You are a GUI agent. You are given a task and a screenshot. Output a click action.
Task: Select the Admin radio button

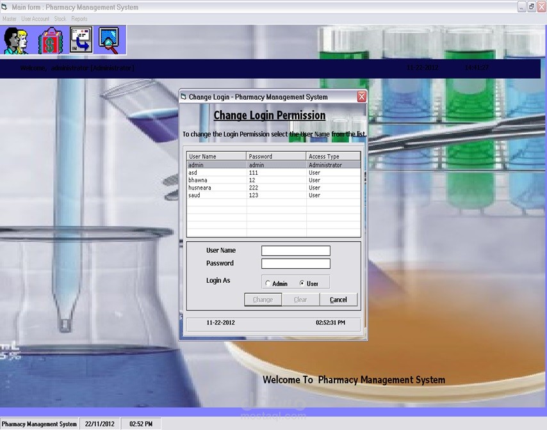[268, 283]
